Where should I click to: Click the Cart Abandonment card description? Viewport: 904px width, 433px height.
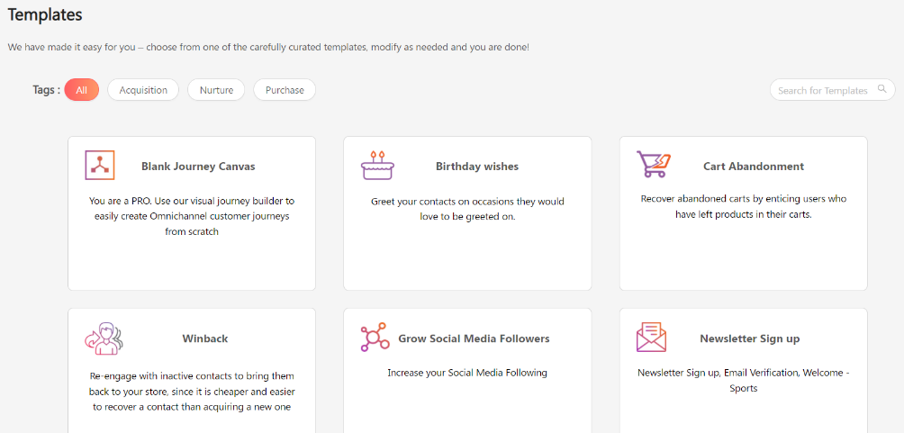tap(743, 207)
